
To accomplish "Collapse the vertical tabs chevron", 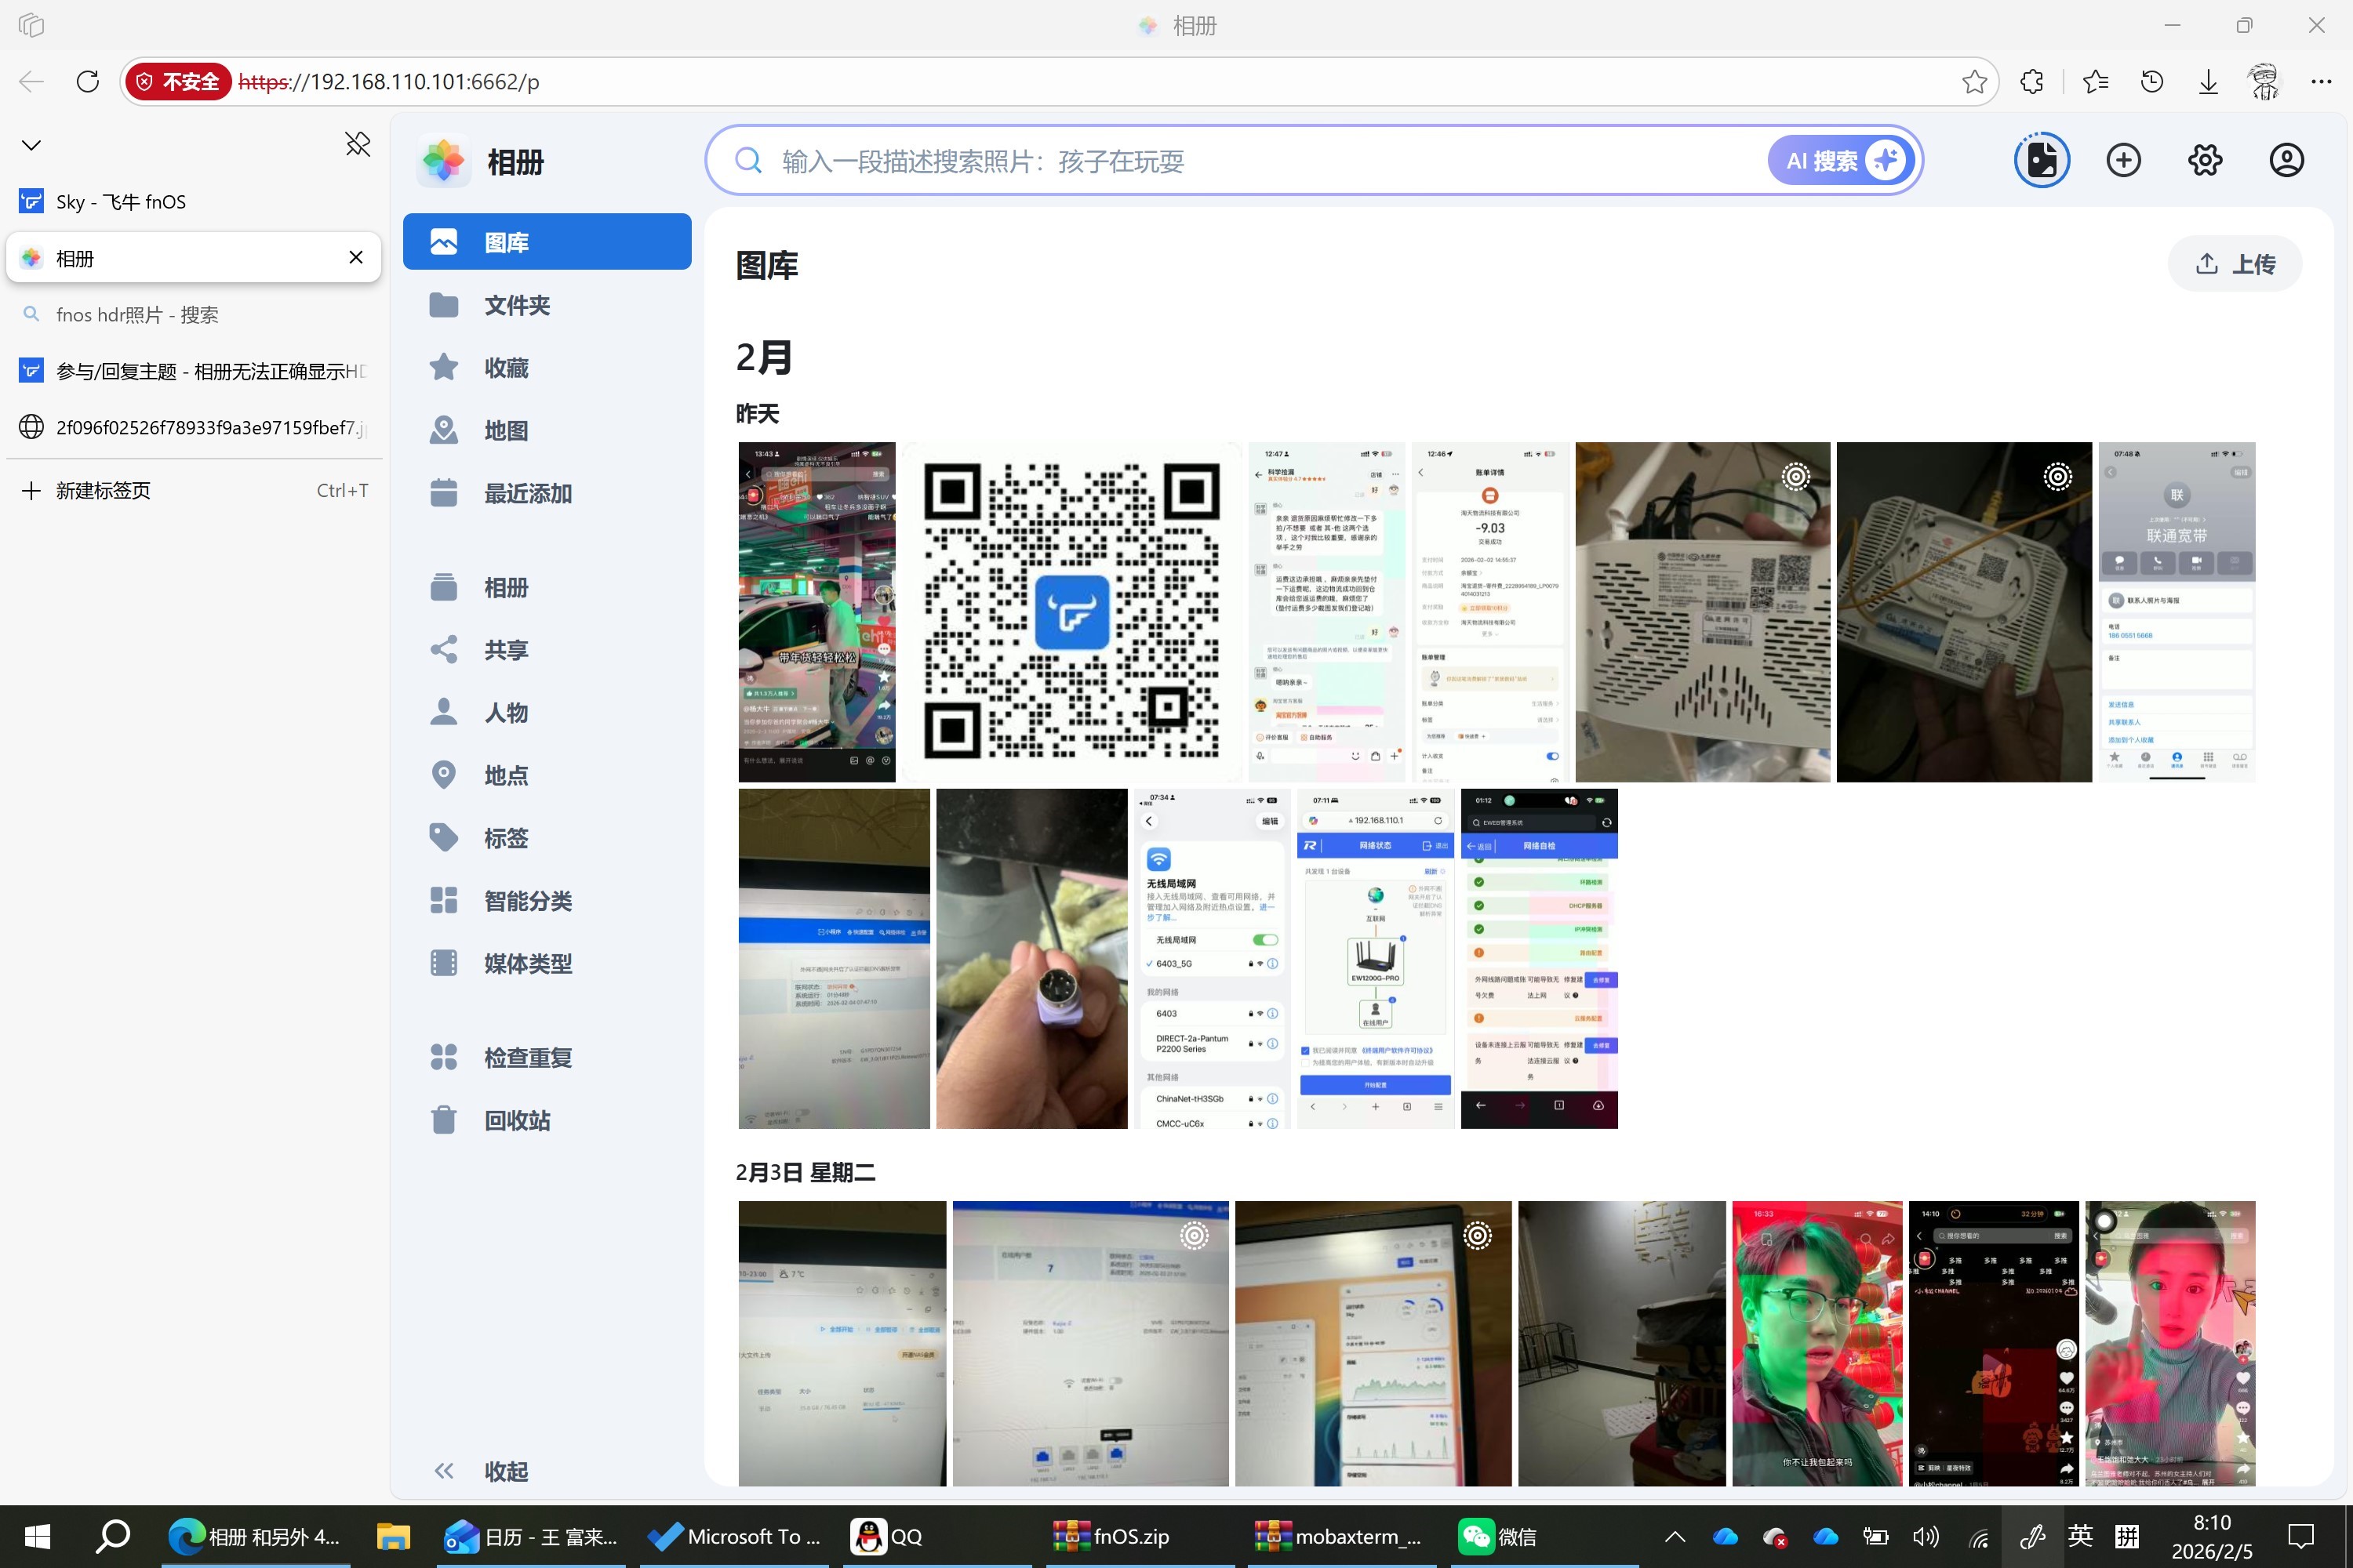I will coord(31,145).
